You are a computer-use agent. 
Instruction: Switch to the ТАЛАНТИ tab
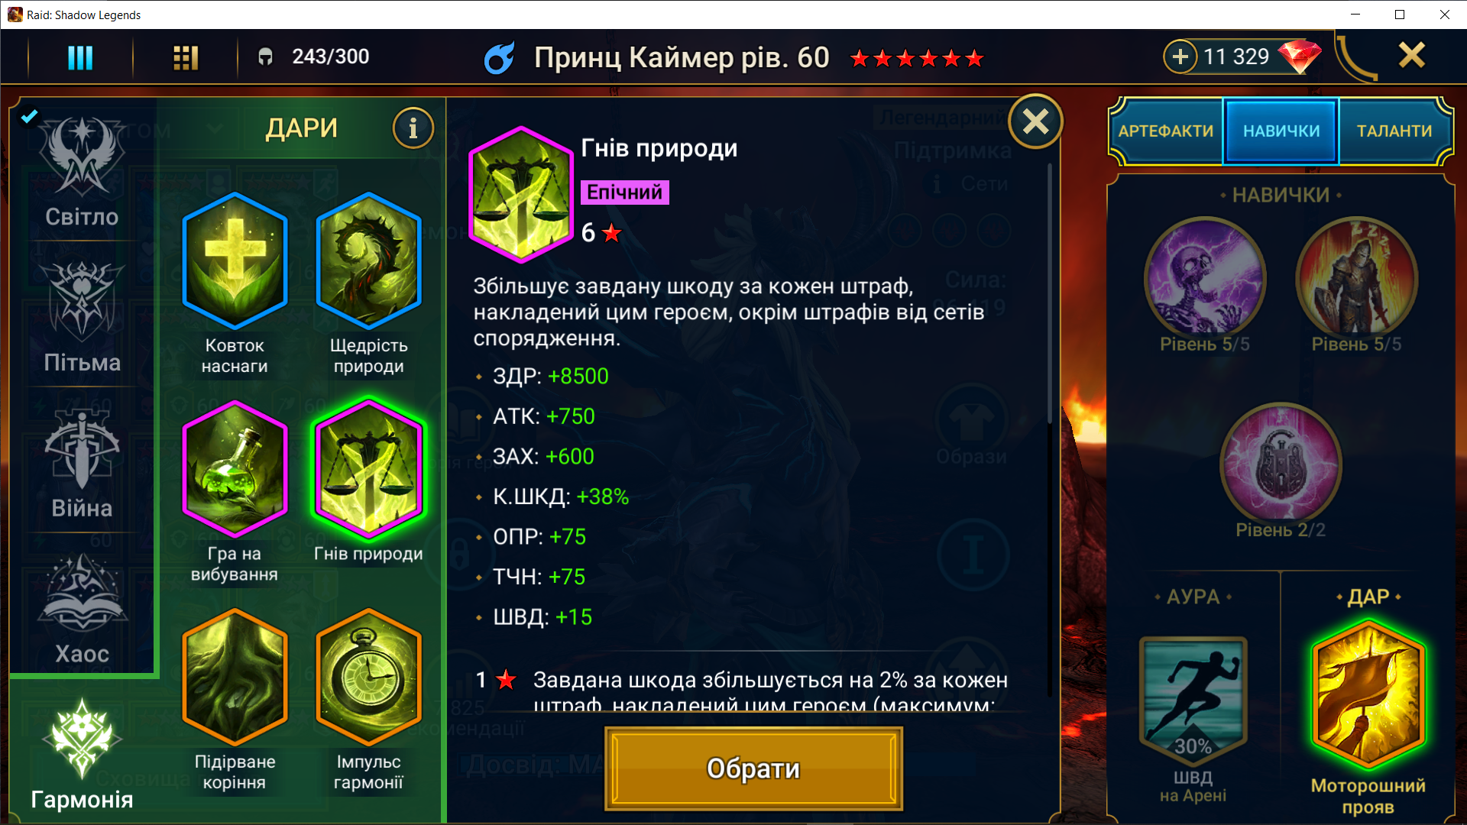1394,131
